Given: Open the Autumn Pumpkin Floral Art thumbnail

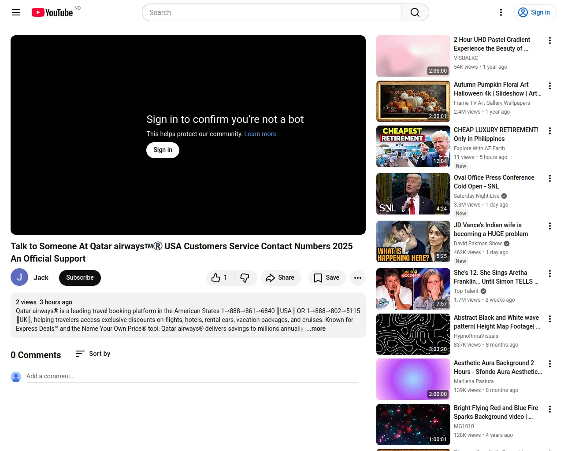Looking at the screenshot, I should [x=413, y=101].
